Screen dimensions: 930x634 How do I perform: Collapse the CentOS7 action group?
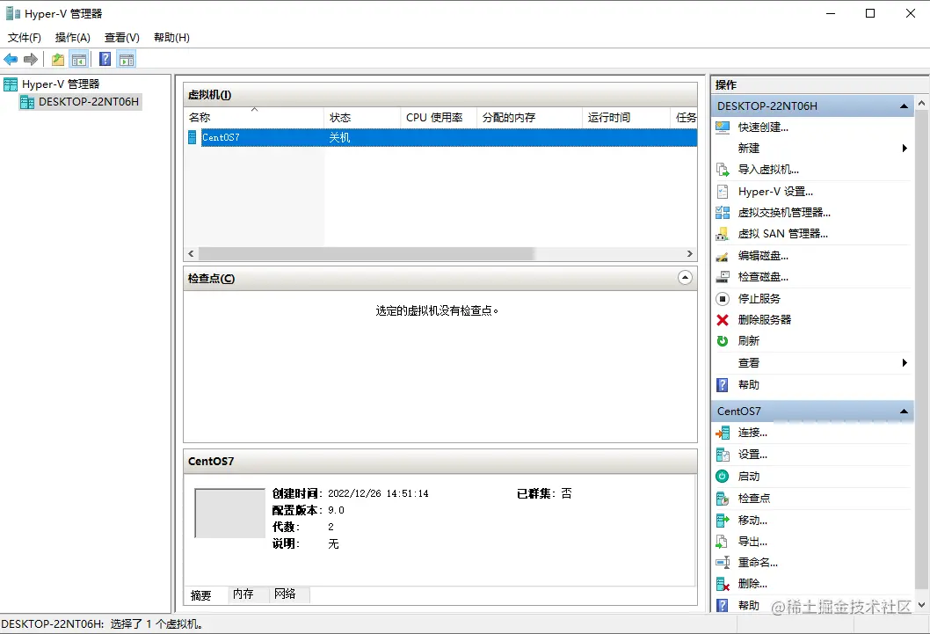click(x=903, y=411)
